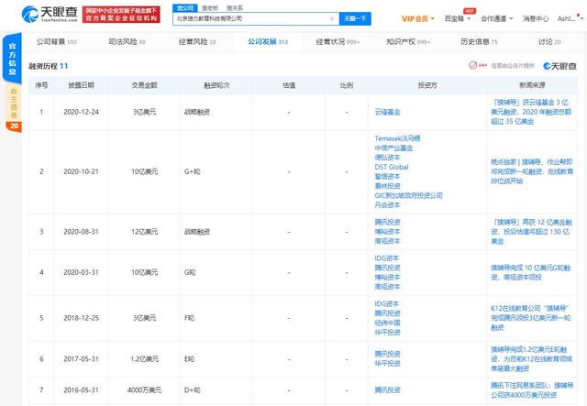This screenshot has height=406, width=587.
Task: Open the 百宝箱 dropdown menu
Action: (457, 18)
